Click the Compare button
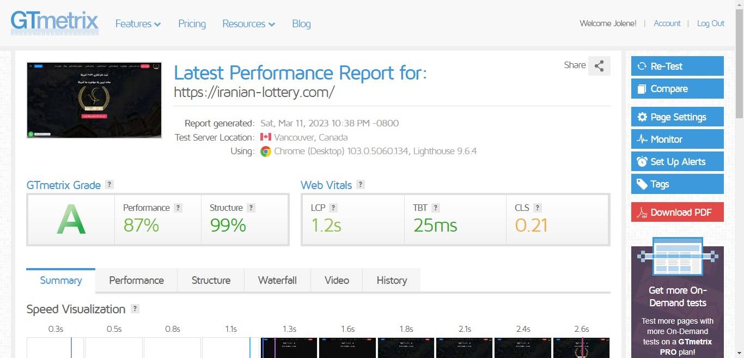 (678, 89)
